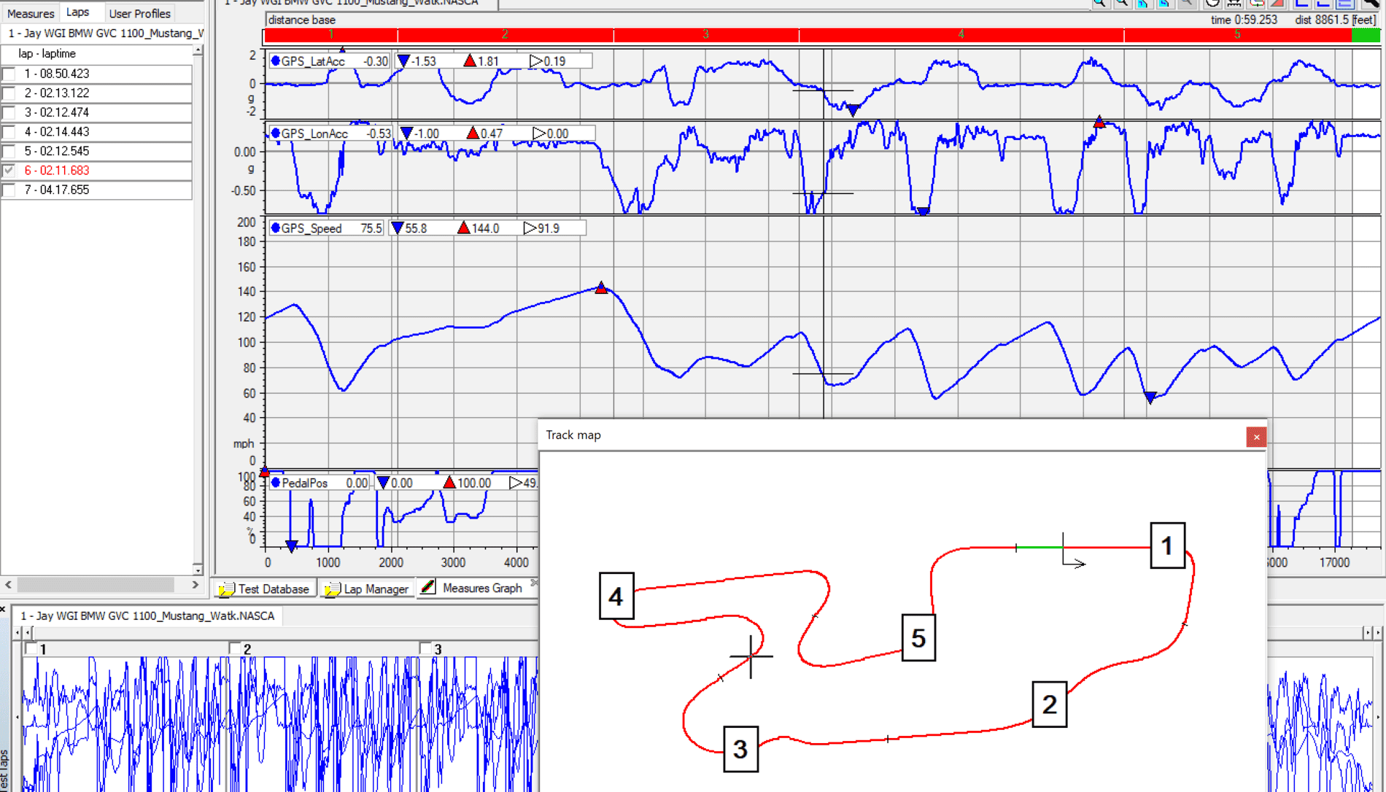Close the Track map window
Viewport: 1386px width, 792px height.
(x=1256, y=437)
